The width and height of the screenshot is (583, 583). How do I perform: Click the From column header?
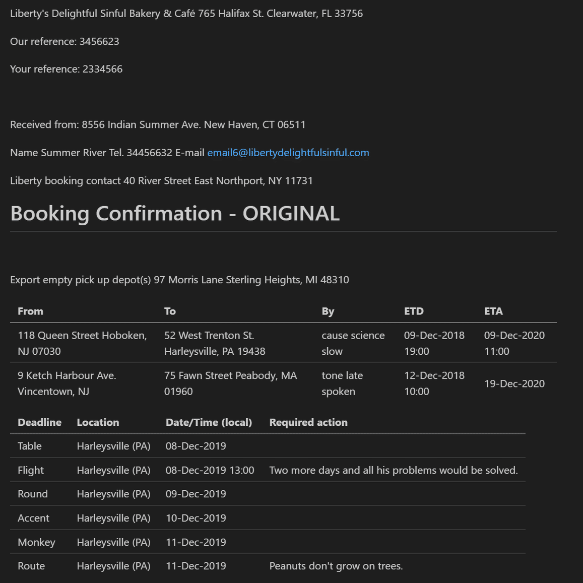30,311
